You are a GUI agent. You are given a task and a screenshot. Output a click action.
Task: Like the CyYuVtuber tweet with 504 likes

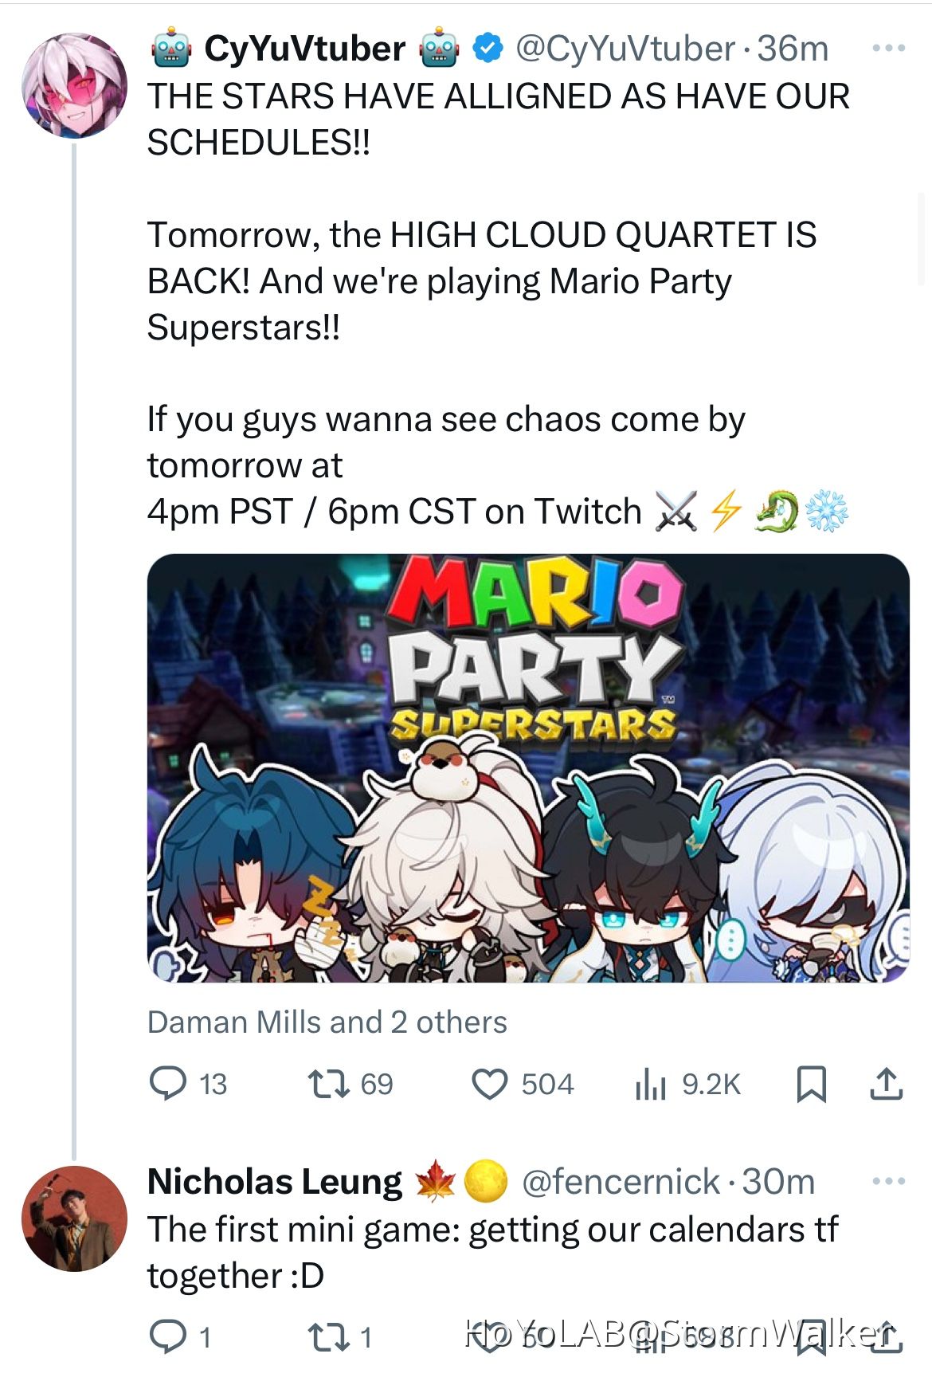[523, 1084]
